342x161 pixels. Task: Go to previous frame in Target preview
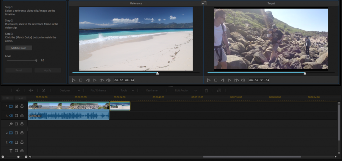point(223,80)
